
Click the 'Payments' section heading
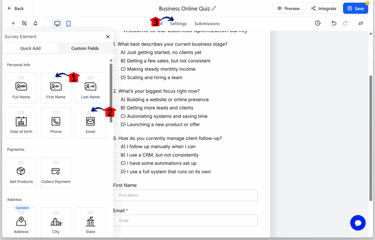click(x=15, y=149)
